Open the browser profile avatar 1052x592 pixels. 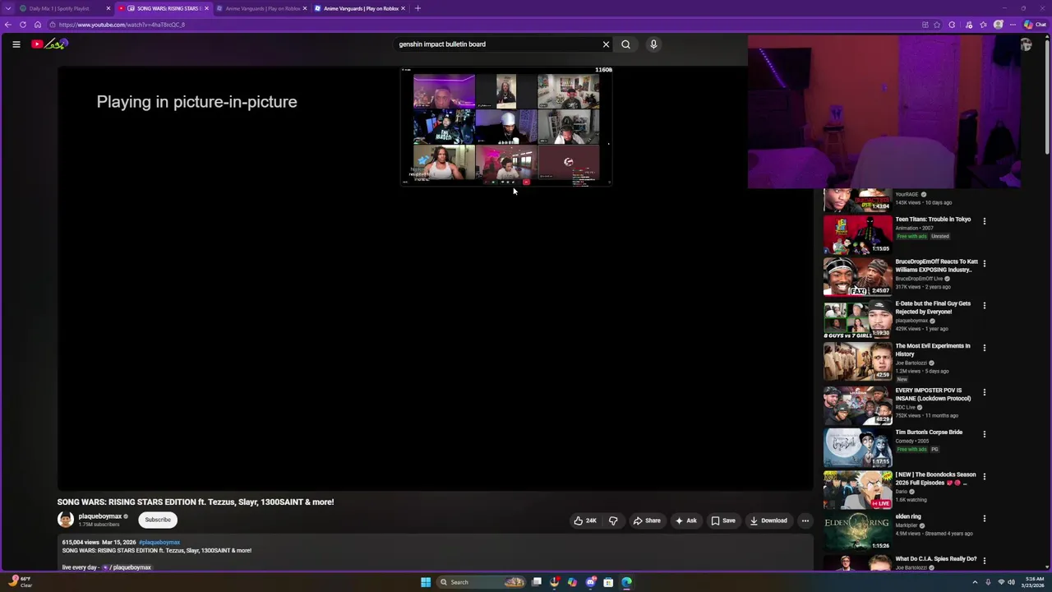pos(999,25)
